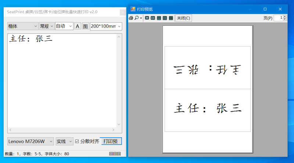Select three-page view in print preview
294x163 pixels.
coord(159,18)
